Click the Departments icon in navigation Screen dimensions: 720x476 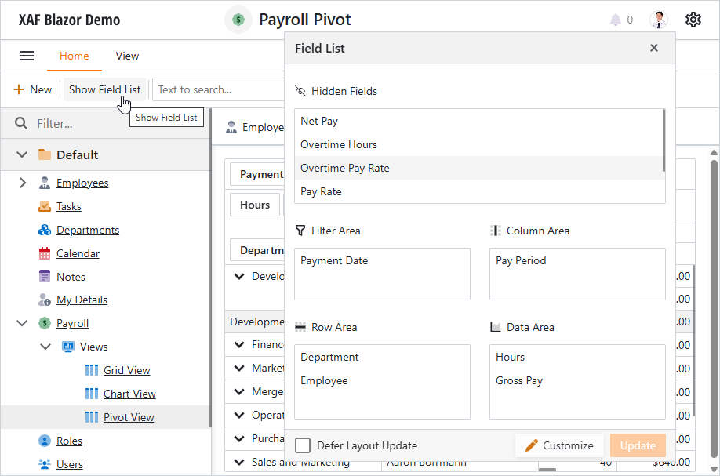tap(45, 230)
